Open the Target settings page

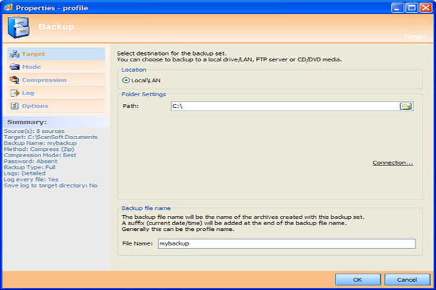click(x=33, y=54)
